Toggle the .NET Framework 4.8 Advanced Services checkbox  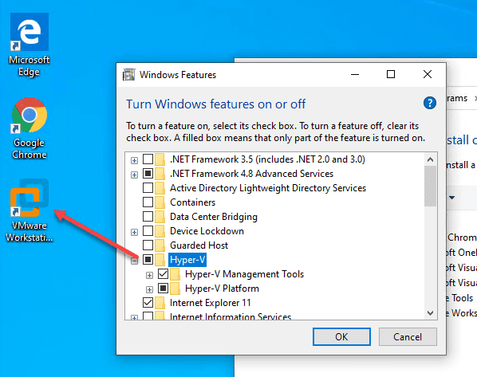[x=148, y=173]
